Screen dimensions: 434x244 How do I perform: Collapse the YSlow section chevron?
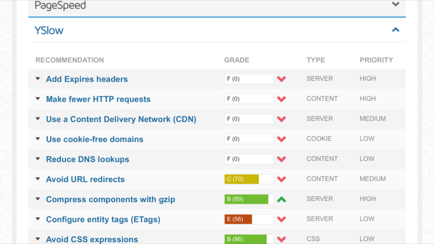(x=396, y=30)
